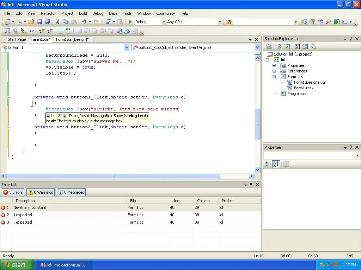Click the 'Newline in constant' error row

(130, 207)
